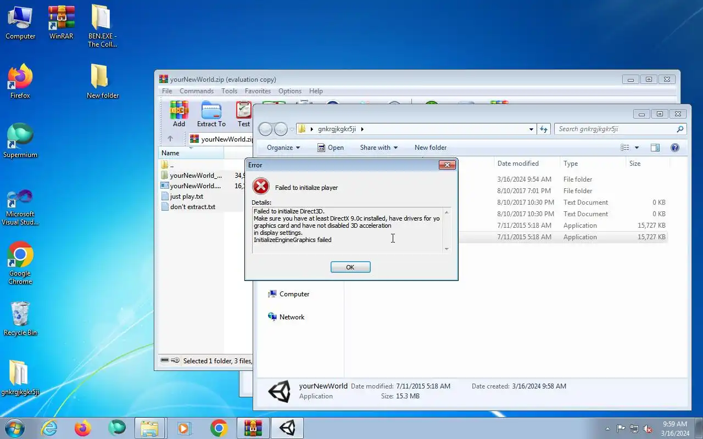Open WinRAR Tools menu
This screenshot has width=703, height=439.
click(230, 91)
